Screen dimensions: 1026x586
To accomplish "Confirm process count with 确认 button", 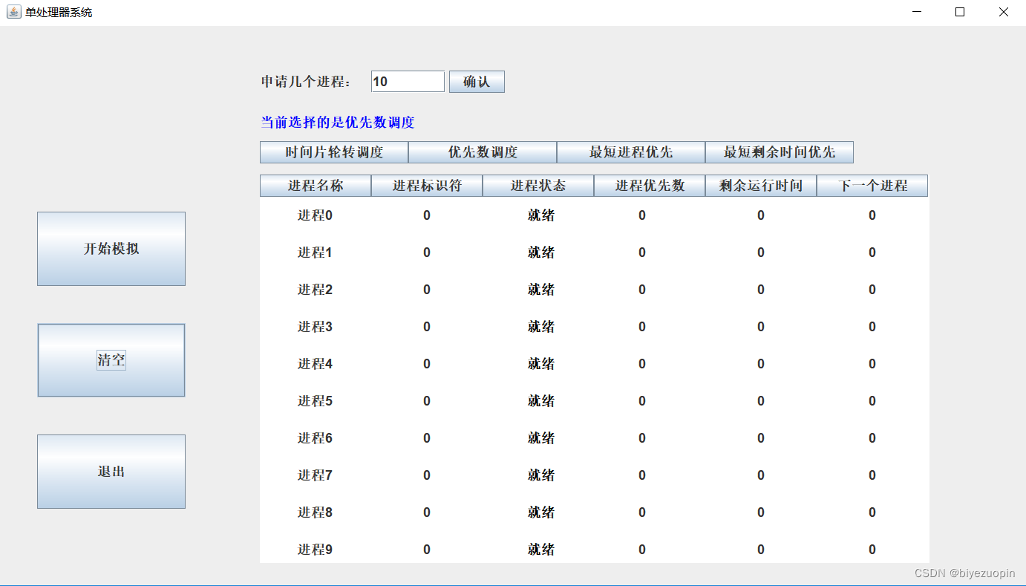I will click(477, 82).
